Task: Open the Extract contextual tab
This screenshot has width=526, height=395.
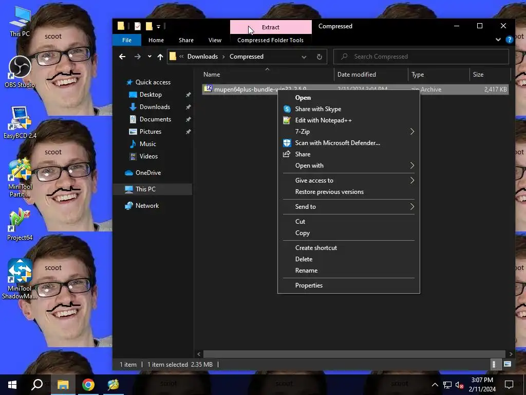Action: tap(271, 27)
